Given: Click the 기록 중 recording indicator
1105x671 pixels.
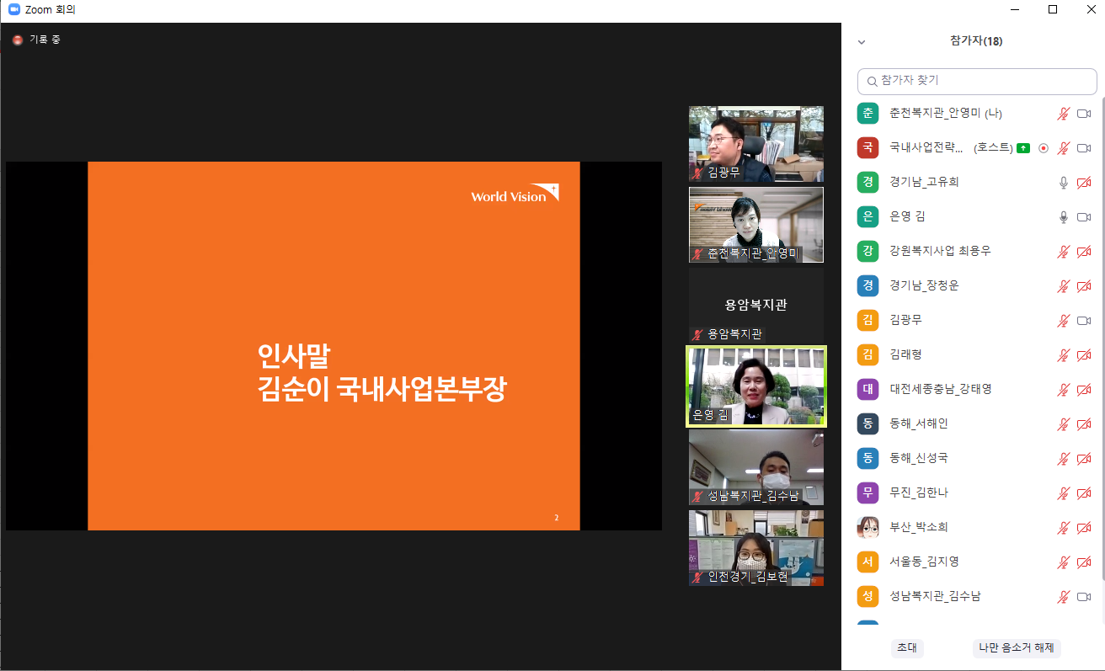Looking at the screenshot, I should 37,40.
